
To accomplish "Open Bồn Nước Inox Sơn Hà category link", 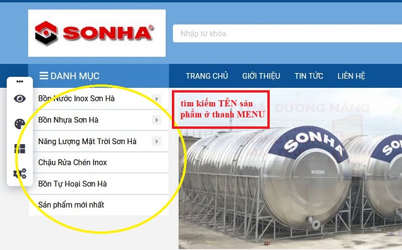I will pos(76,98).
